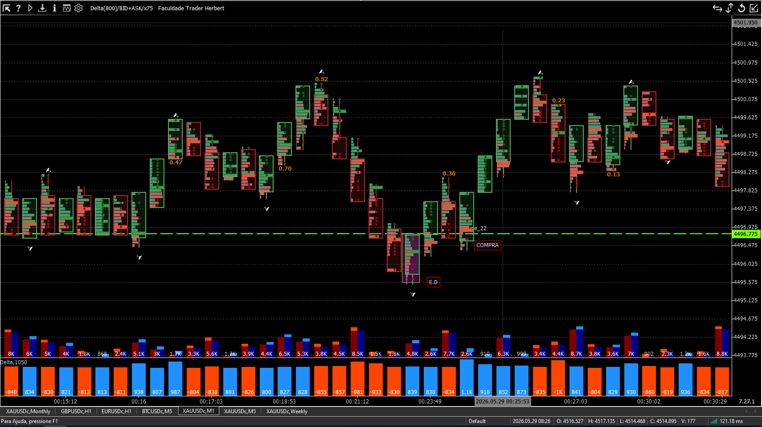Screen dimensions: 762x427
Task: Open the BTCUSDc,M5 chart tab
Action: pyautogui.click(x=157, y=411)
